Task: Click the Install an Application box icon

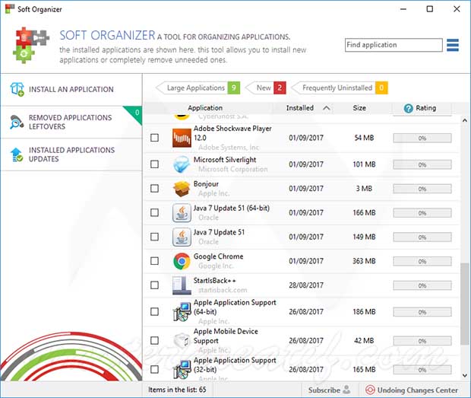Action: click(17, 89)
